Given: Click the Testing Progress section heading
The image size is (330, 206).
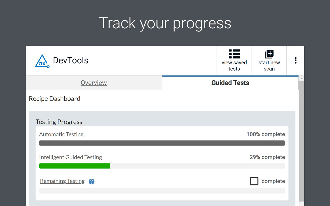Looking at the screenshot, I should [59, 122].
